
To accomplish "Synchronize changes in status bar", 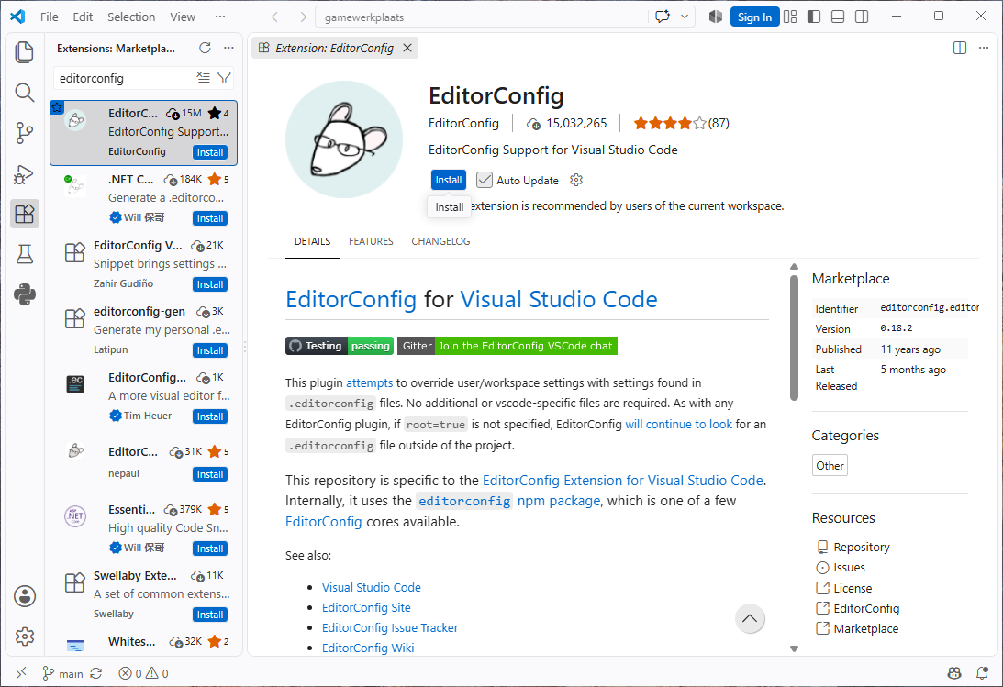I will click(96, 673).
